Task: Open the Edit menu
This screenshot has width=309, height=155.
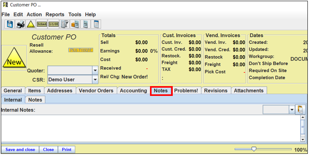Action: pyautogui.click(x=18, y=14)
